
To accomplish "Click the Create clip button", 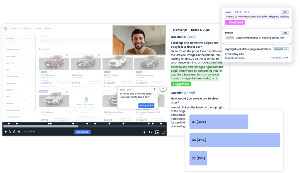I will pyautogui.click(x=82, y=132).
